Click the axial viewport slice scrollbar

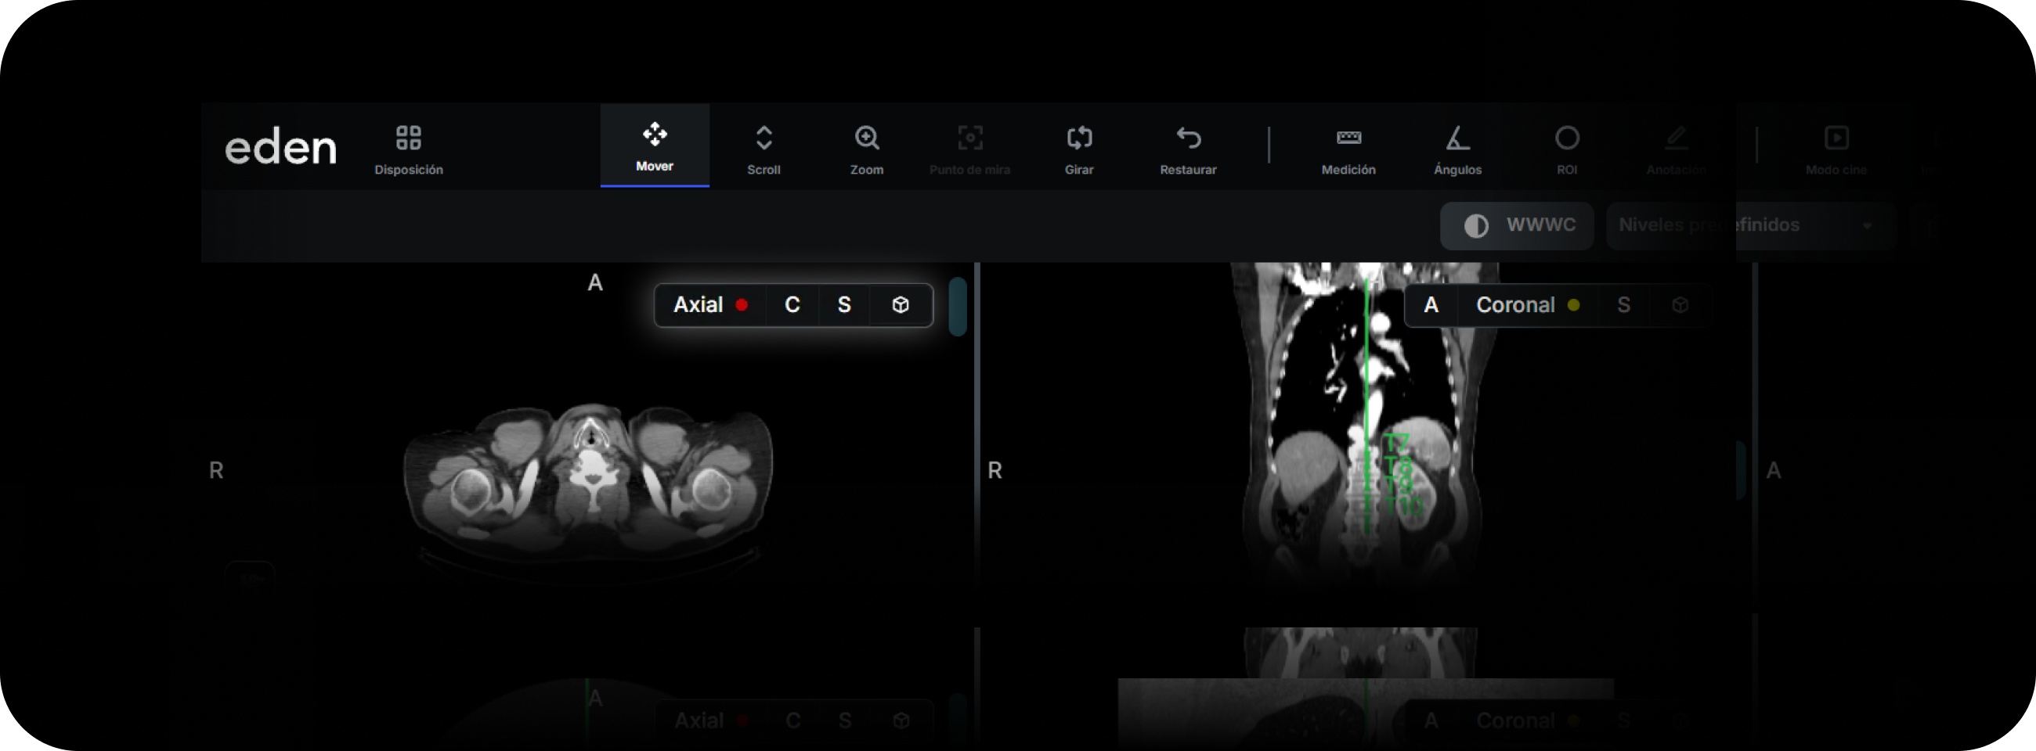coord(957,307)
